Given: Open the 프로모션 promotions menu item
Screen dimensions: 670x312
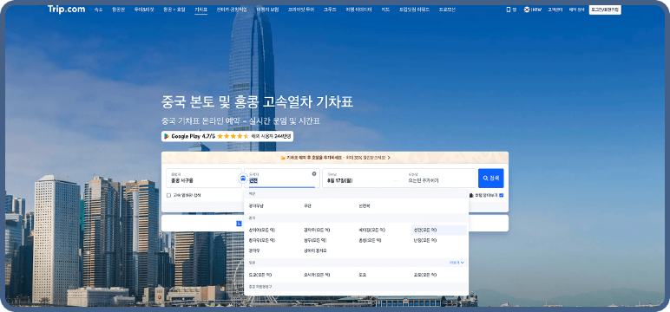Looking at the screenshot, I should pyautogui.click(x=447, y=10).
